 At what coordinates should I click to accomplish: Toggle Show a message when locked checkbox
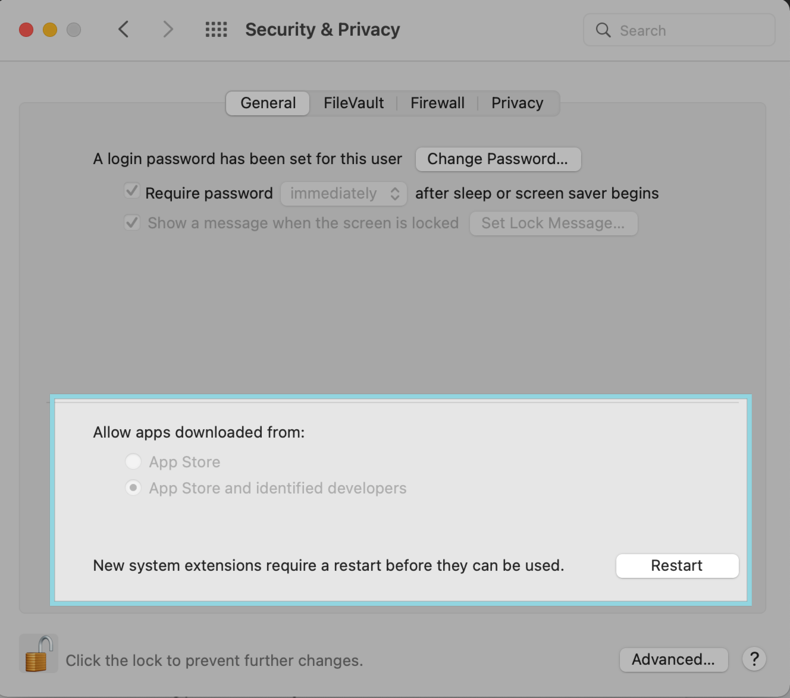[132, 223]
